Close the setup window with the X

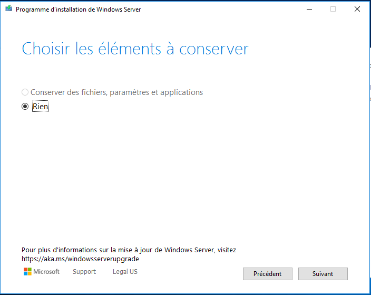[x=357, y=9]
